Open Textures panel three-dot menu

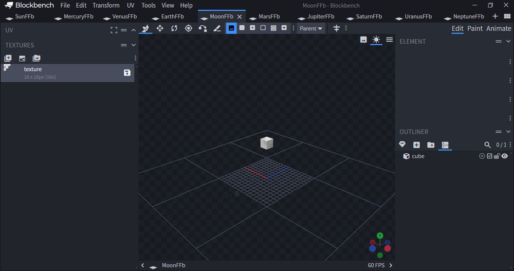click(135, 58)
